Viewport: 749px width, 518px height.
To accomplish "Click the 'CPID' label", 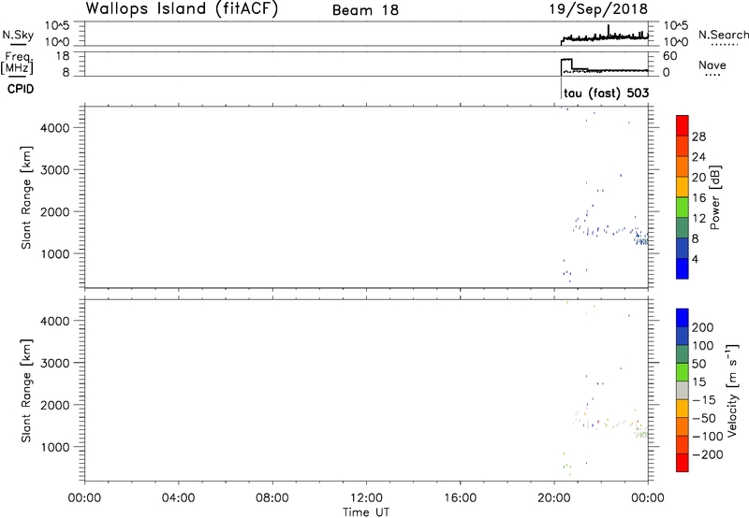I will [21, 89].
